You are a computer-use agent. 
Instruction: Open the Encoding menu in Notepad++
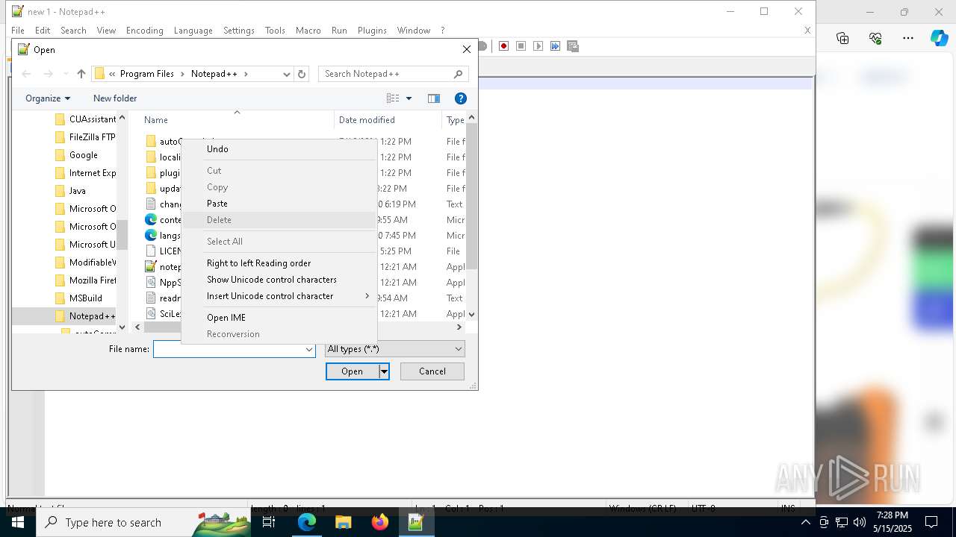pos(144,31)
